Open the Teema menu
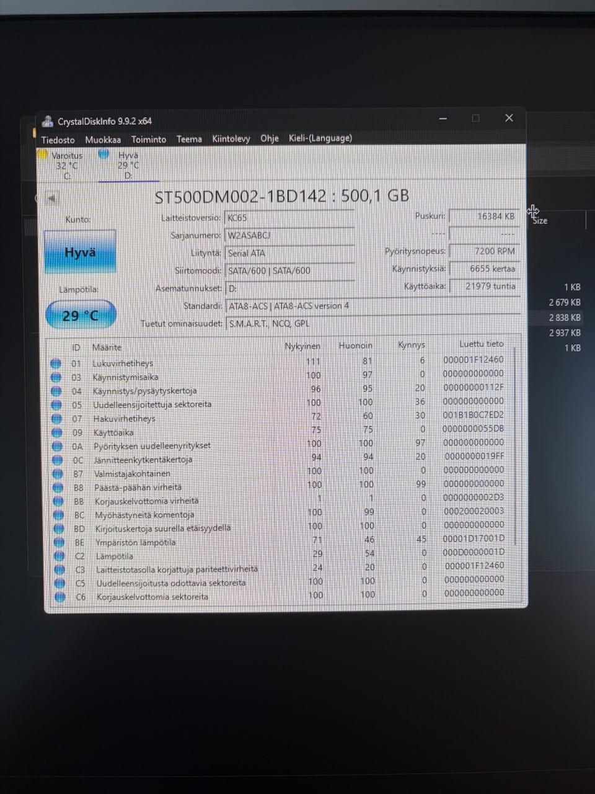Image resolution: width=595 pixels, height=794 pixels. click(189, 139)
